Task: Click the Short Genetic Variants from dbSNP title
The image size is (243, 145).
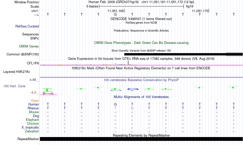Action: tap(141, 51)
